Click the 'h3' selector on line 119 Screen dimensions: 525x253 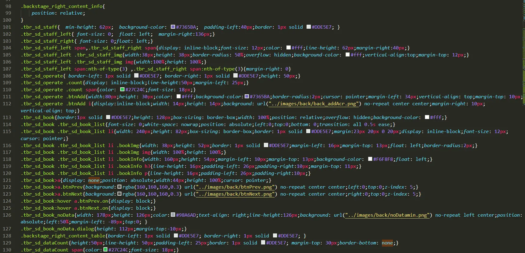pos(148,166)
